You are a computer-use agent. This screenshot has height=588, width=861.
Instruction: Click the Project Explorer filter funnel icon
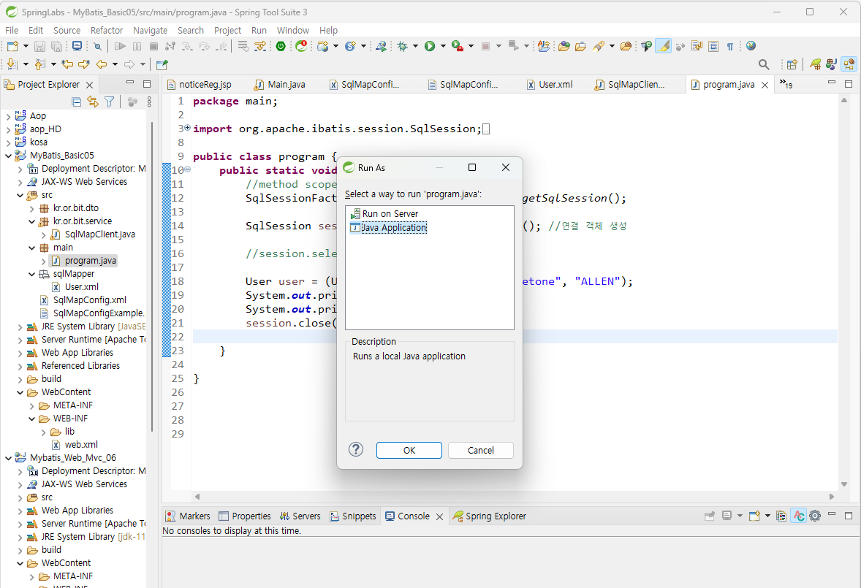(110, 102)
